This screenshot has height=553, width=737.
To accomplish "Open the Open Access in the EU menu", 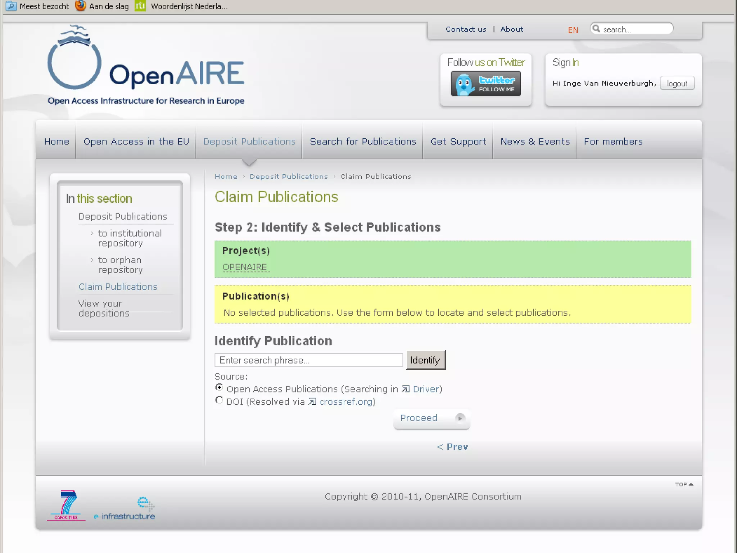I will tap(136, 141).
